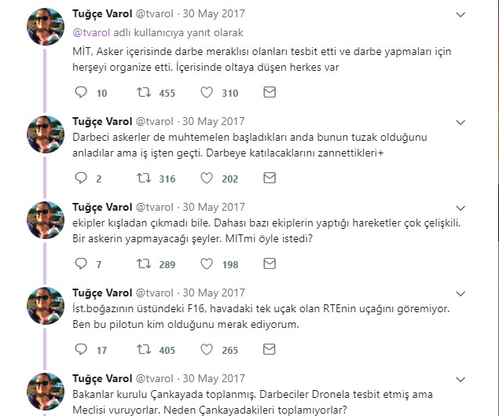This screenshot has height=416, width=499.
Task: Like the tweet with 202 likes
Action: pos(207,178)
